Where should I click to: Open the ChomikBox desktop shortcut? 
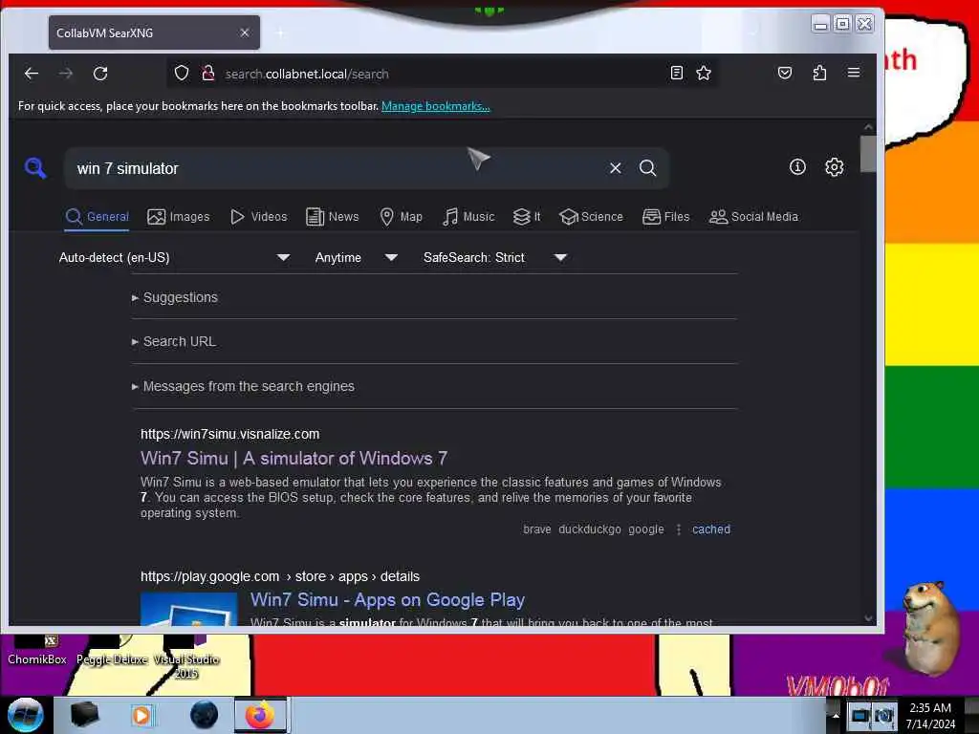pos(37,651)
